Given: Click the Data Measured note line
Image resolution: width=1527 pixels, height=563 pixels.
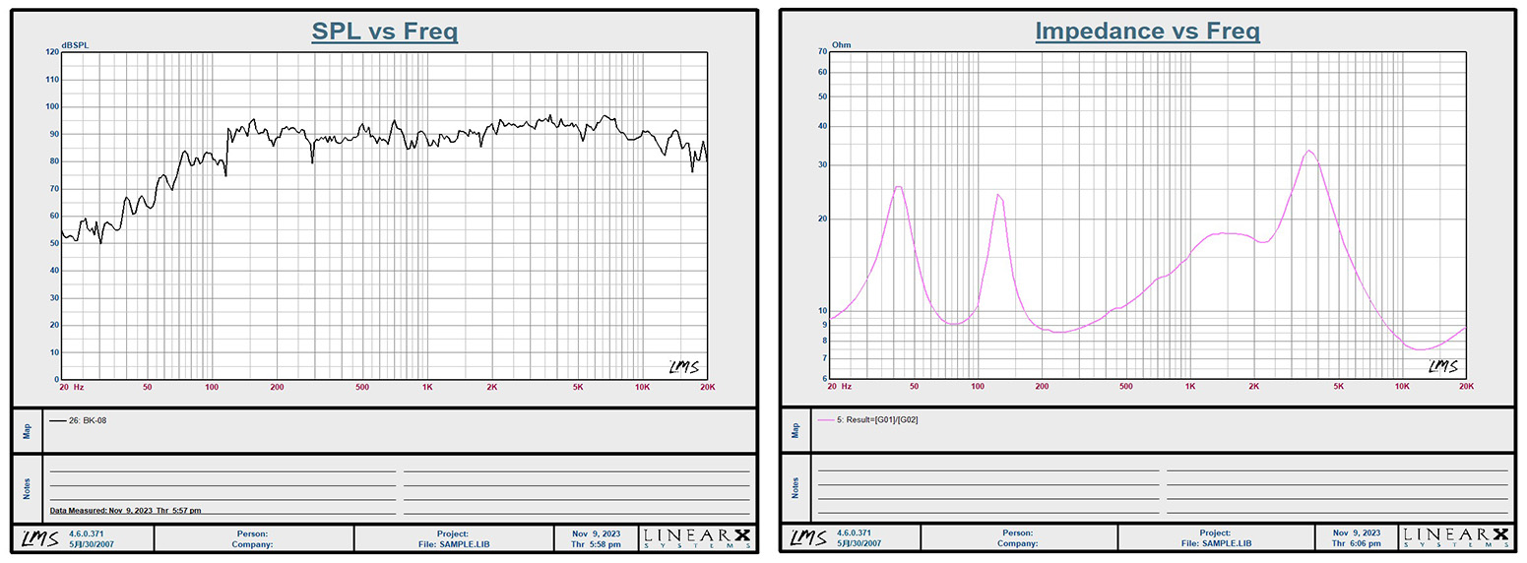Looking at the screenshot, I should pyautogui.click(x=126, y=511).
